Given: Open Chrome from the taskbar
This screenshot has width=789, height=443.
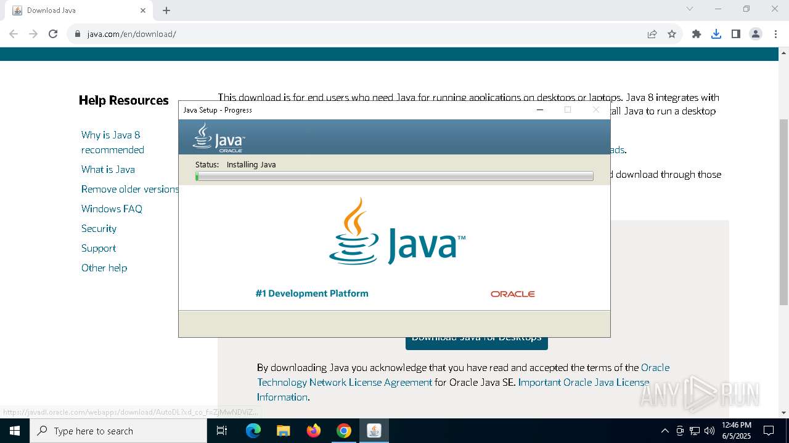Looking at the screenshot, I should click(344, 431).
